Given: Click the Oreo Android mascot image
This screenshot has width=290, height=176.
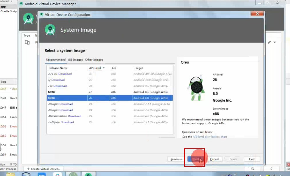Looking at the screenshot, I should [x=197, y=88].
